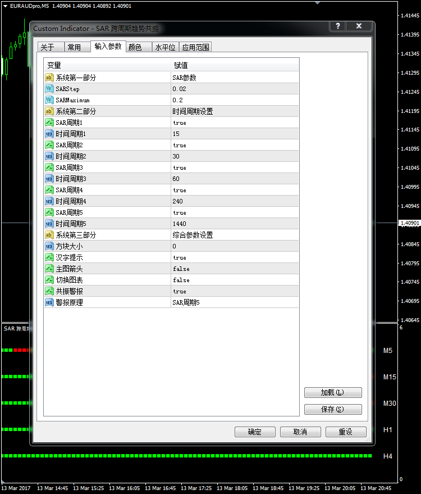The height and width of the screenshot is (494, 421).
Task: Click the bool icon beside 共振警报
Action: point(49,291)
